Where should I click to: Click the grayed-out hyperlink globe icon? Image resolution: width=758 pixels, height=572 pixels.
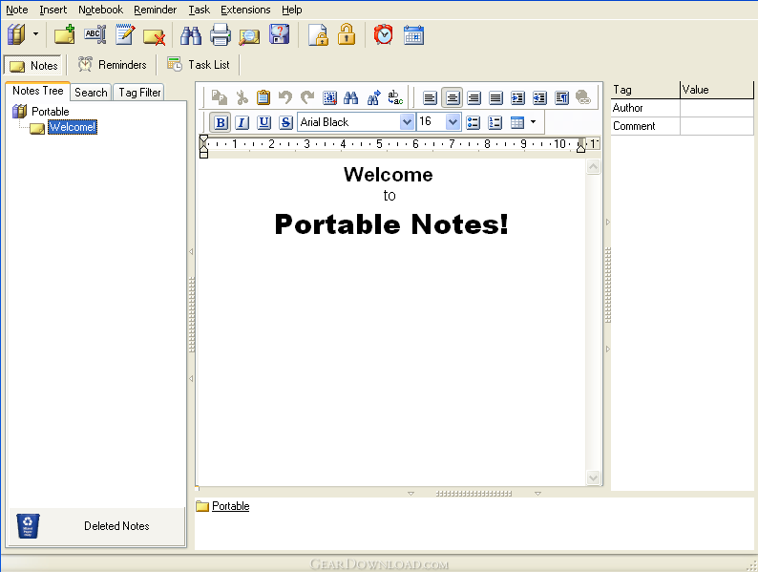pos(583,97)
